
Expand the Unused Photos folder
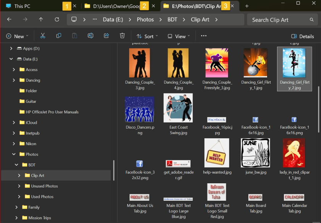click(19, 186)
